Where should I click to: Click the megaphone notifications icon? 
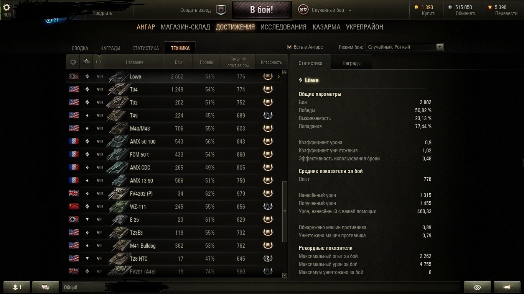507,287
